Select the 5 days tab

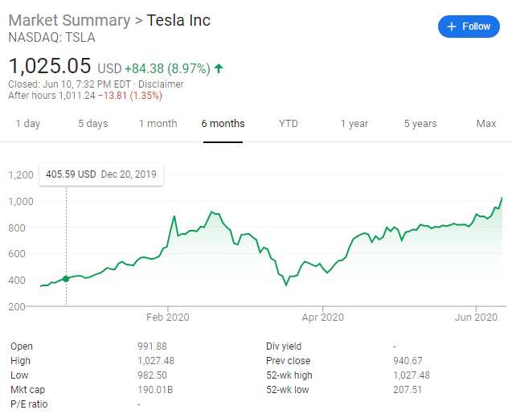92,124
